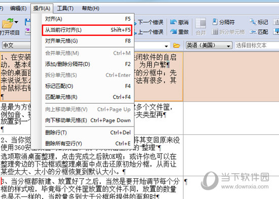Select the highlighted first source cell
Viewport: 279px width, 199px height.
[x=91, y=76]
